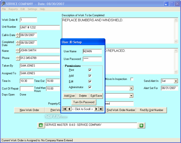Open the Edit menu

point(23,9)
